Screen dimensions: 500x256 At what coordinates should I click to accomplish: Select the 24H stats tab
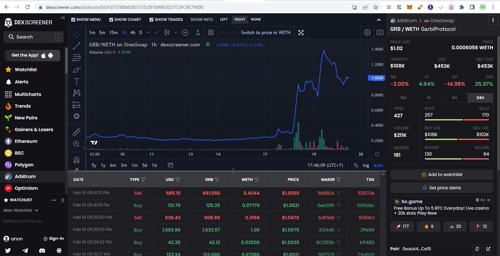point(480,98)
